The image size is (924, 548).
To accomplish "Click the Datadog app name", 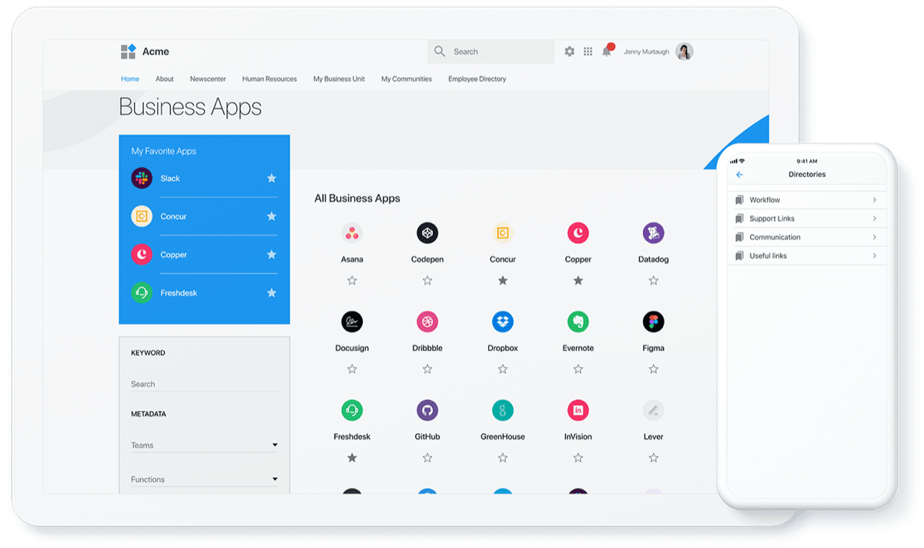I will 654,259.
